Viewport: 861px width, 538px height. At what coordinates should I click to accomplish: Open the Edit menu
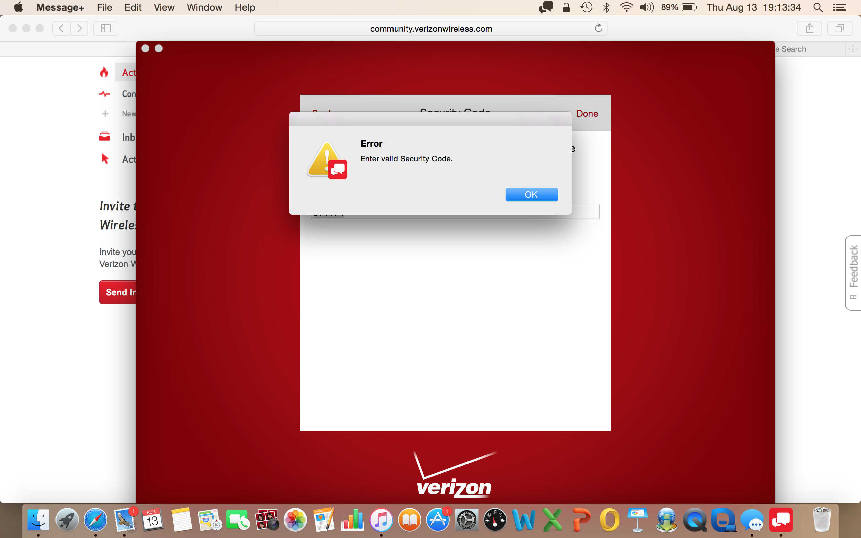[133, 7]
